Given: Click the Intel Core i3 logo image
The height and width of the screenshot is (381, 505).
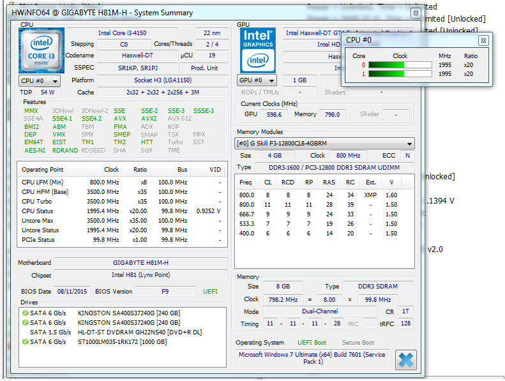Looking at the screenshot, I should (x=41, y=50).
